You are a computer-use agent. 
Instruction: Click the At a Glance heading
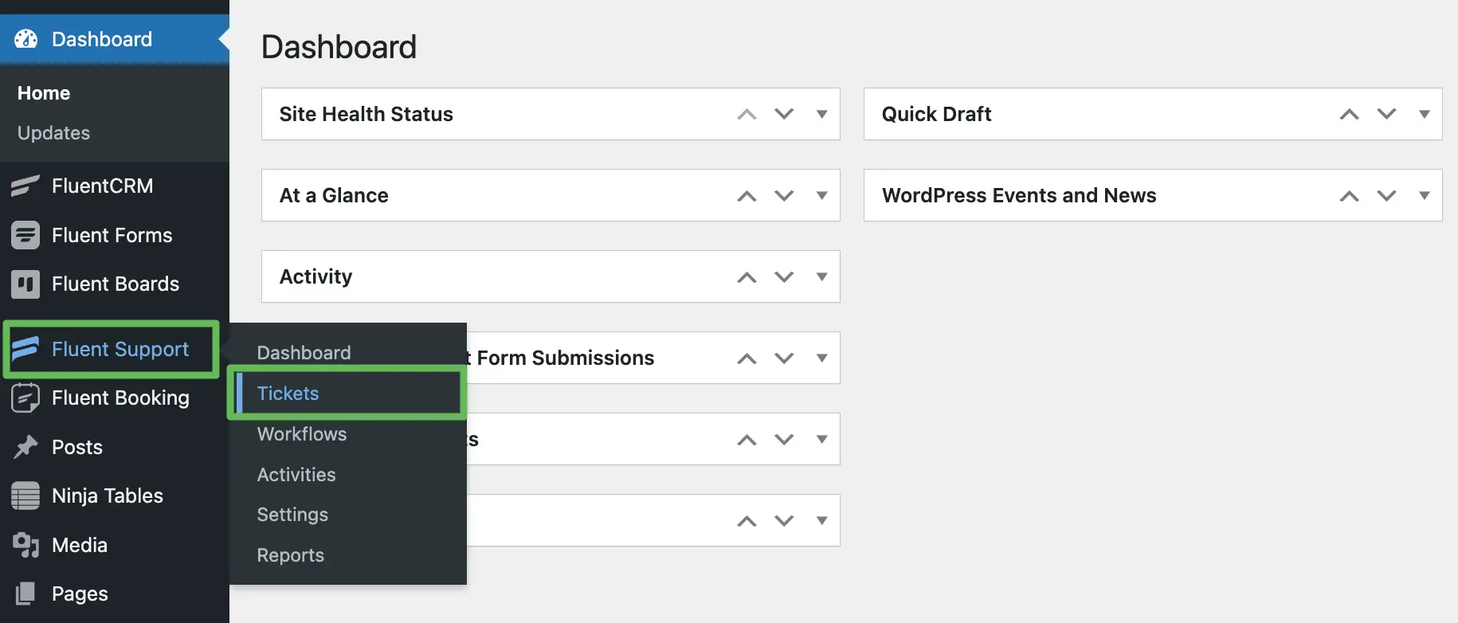[x=334, y=195]
